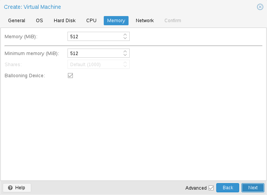Switch to the General tab
267x195 pixels.
pos(16,21)
